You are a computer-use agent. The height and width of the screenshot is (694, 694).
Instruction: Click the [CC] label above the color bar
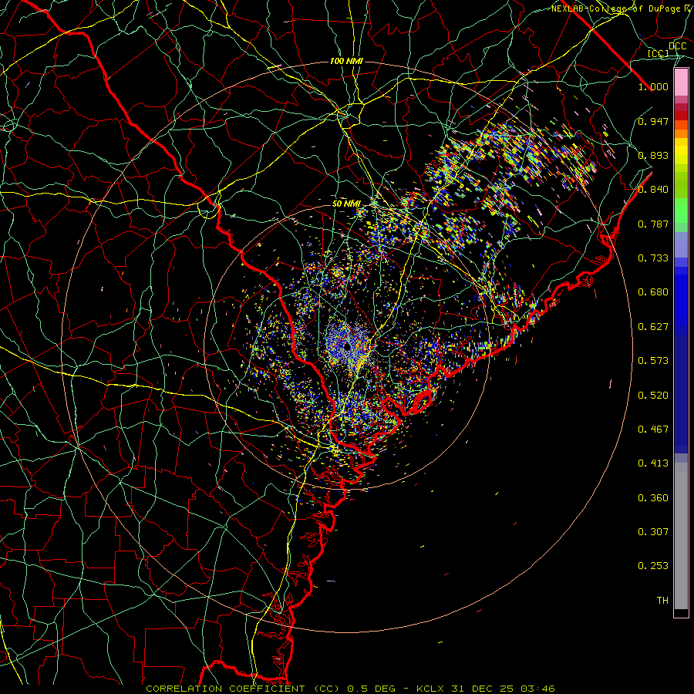(659, 53)
